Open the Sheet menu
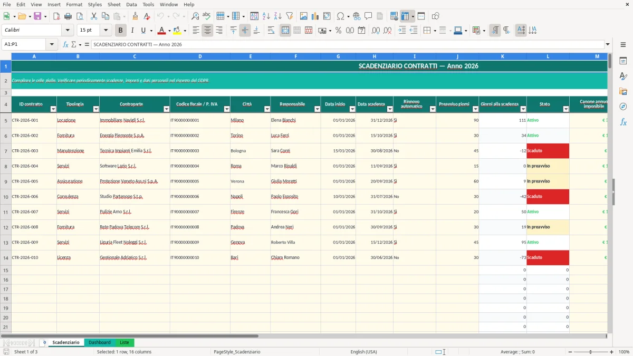Viewport: 633px width, 356px height. 114,4
